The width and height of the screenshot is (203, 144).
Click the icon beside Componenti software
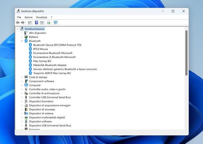[x=26, y=81]
